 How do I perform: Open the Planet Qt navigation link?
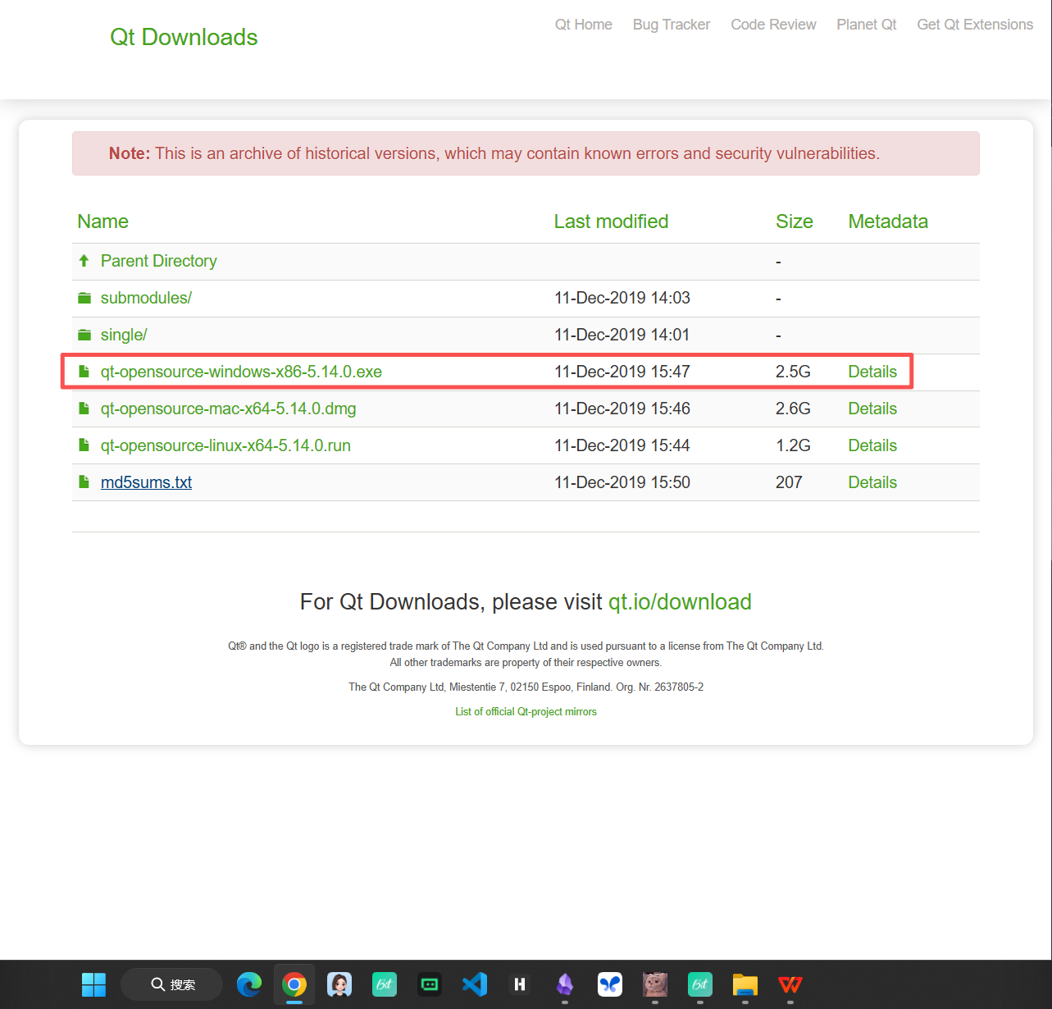[867, 25]
